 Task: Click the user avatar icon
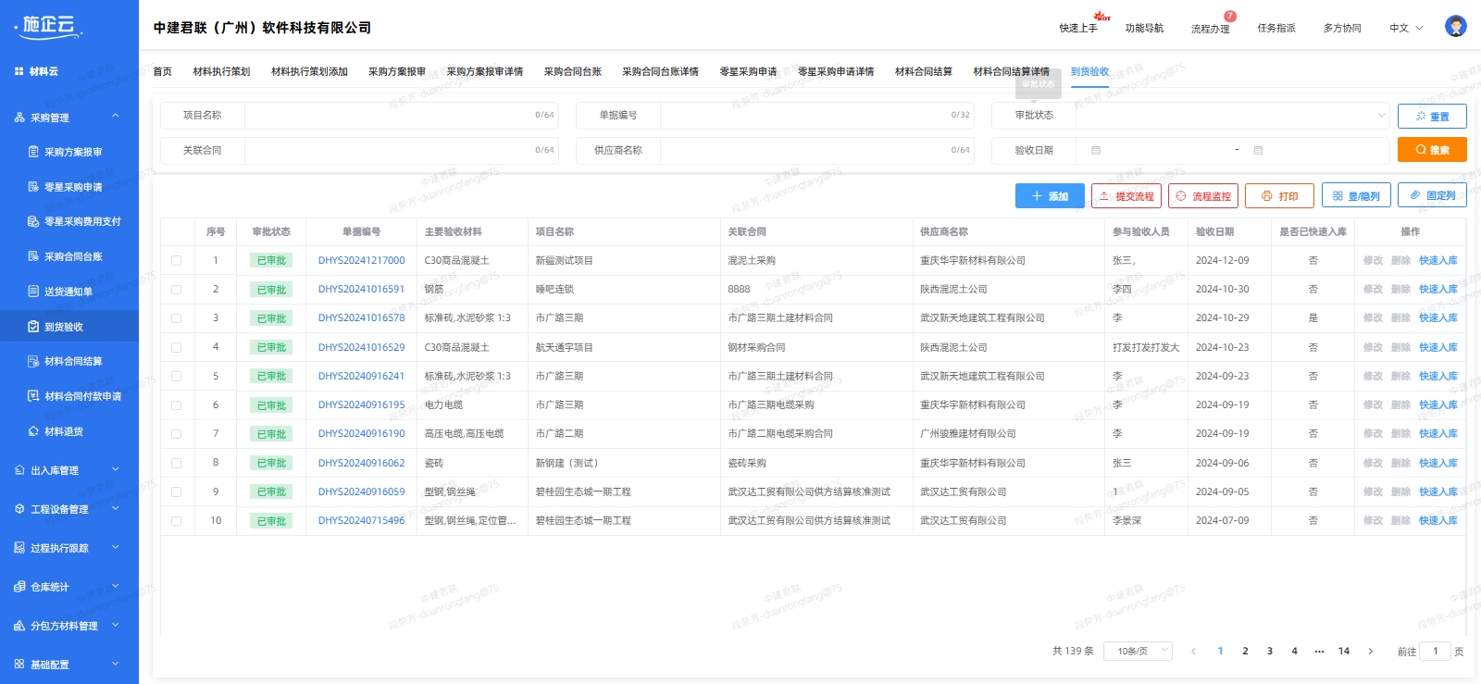1455,26
